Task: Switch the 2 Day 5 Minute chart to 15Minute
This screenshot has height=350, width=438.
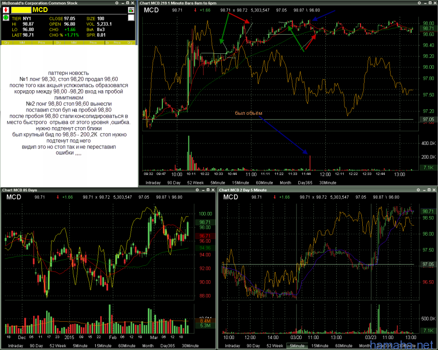Action: coord(319,345)
